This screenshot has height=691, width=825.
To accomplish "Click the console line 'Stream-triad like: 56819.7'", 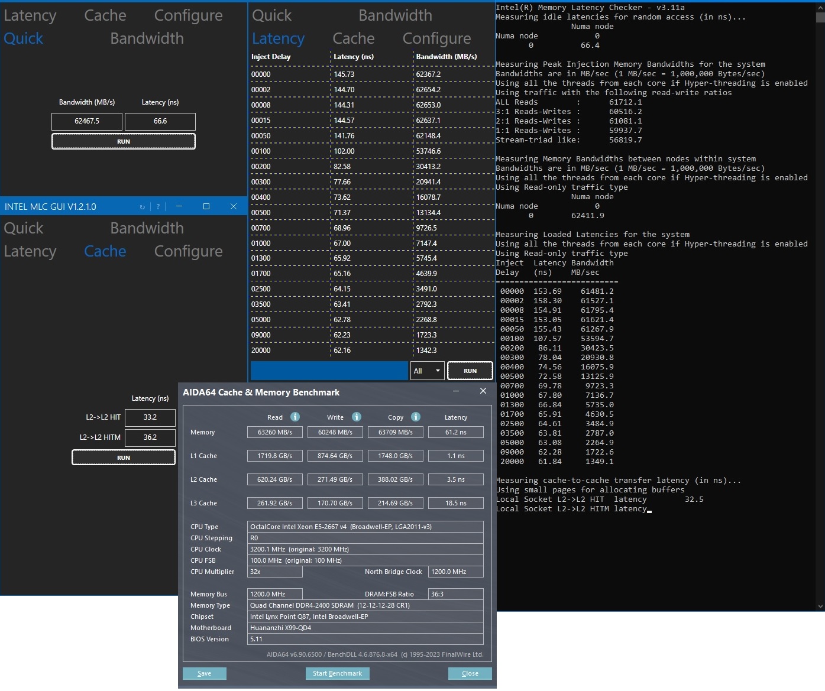I will pos(569,140).
